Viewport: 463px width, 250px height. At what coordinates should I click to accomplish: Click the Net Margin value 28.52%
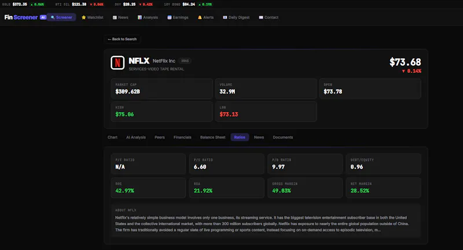point(359,191)
